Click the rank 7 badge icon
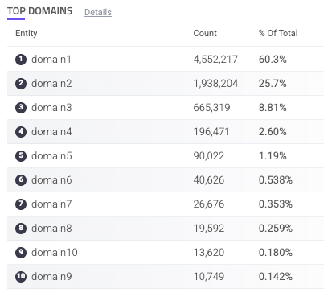 (21, 204)
